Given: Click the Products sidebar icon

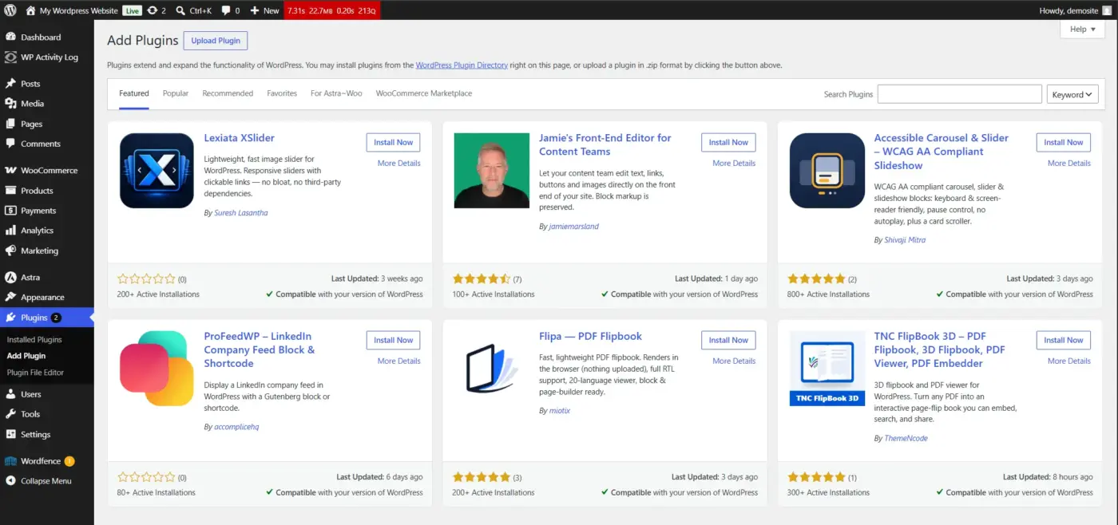Looking at the screenshot, I should pos(10,191).
